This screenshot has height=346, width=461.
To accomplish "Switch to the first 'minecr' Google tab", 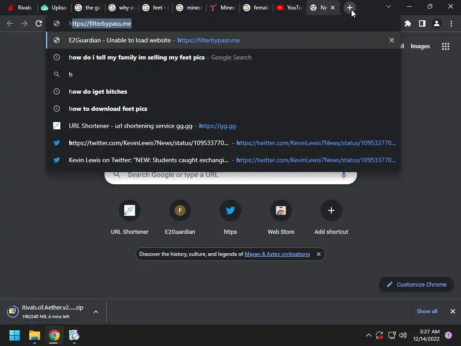I will [x=189, y=8].
